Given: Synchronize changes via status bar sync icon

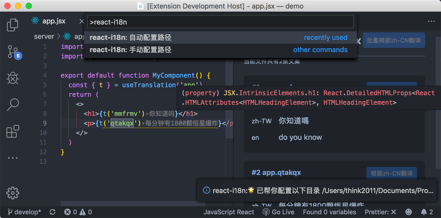Looking at the screenshot, I should (52, 212).
